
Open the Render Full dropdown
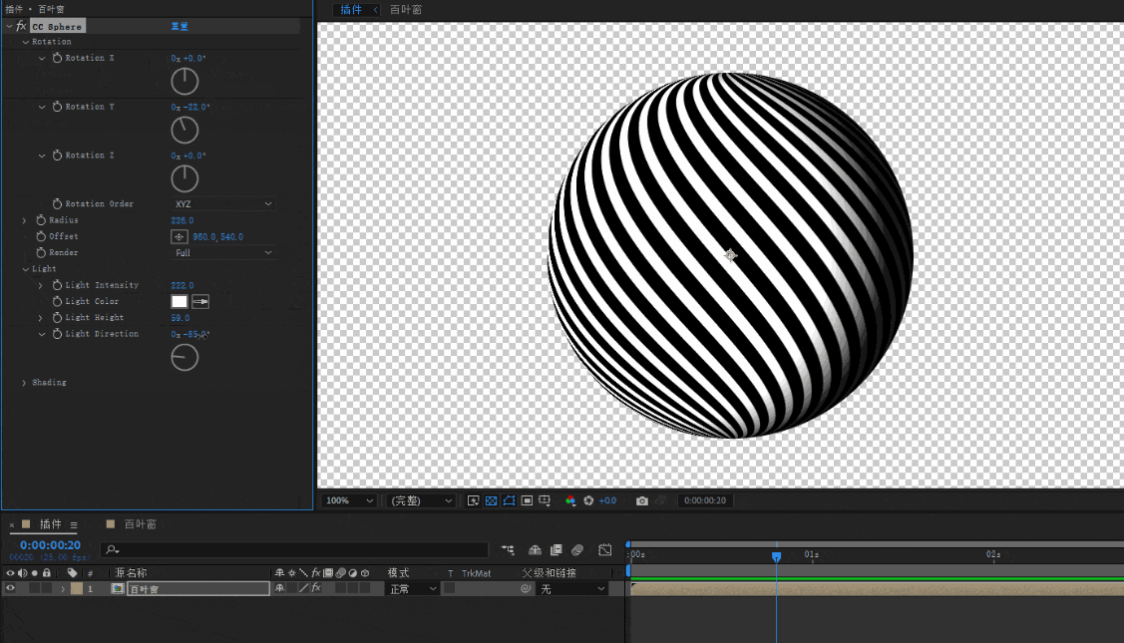223,253
